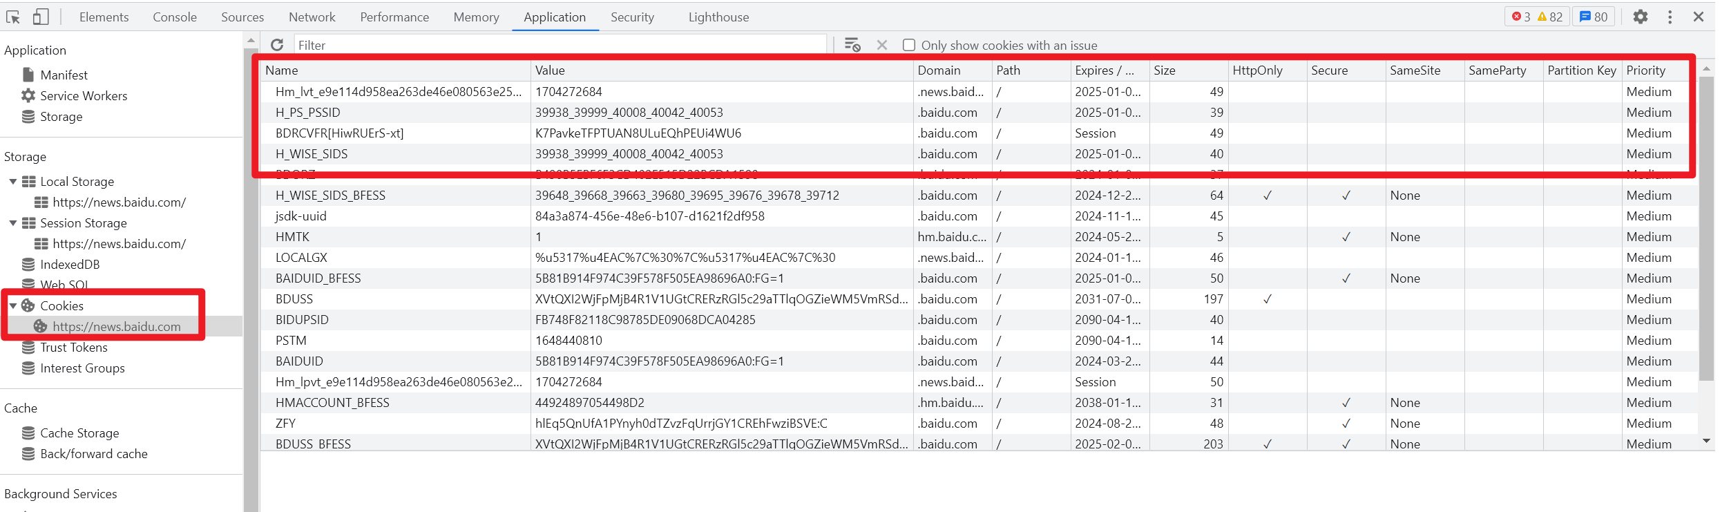
Task: Switch to the Console tab
Action: tap(175, 17)
